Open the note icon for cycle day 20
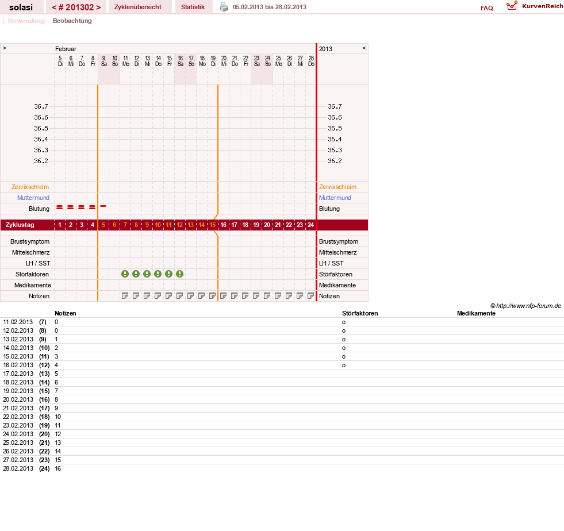 coord(267,296)
